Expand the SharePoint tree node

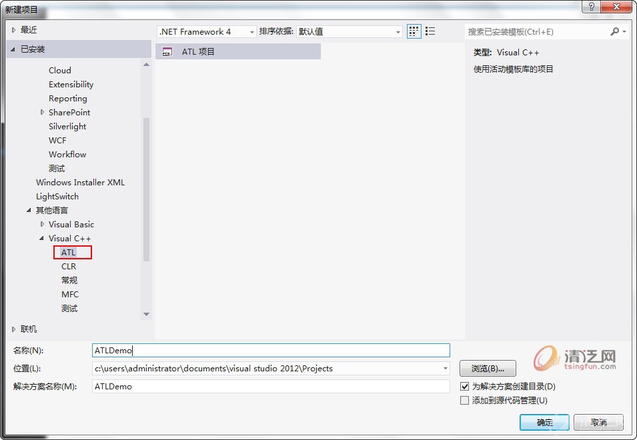coord(43,113)
